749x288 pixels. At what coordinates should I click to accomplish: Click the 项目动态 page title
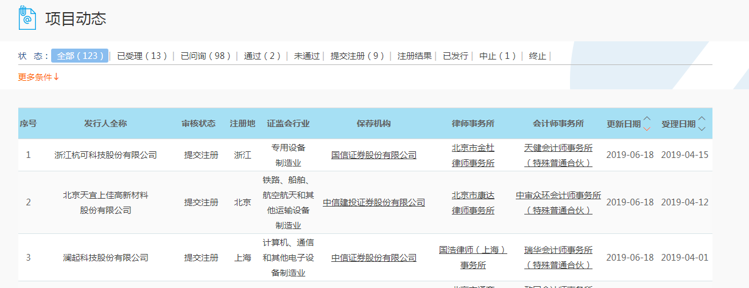[76, 19]
